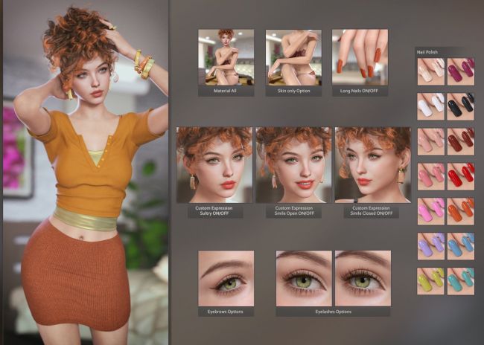Toggle Long Nails ON/OFF preset
The image size is (484, 345).
tap(360, 57)
